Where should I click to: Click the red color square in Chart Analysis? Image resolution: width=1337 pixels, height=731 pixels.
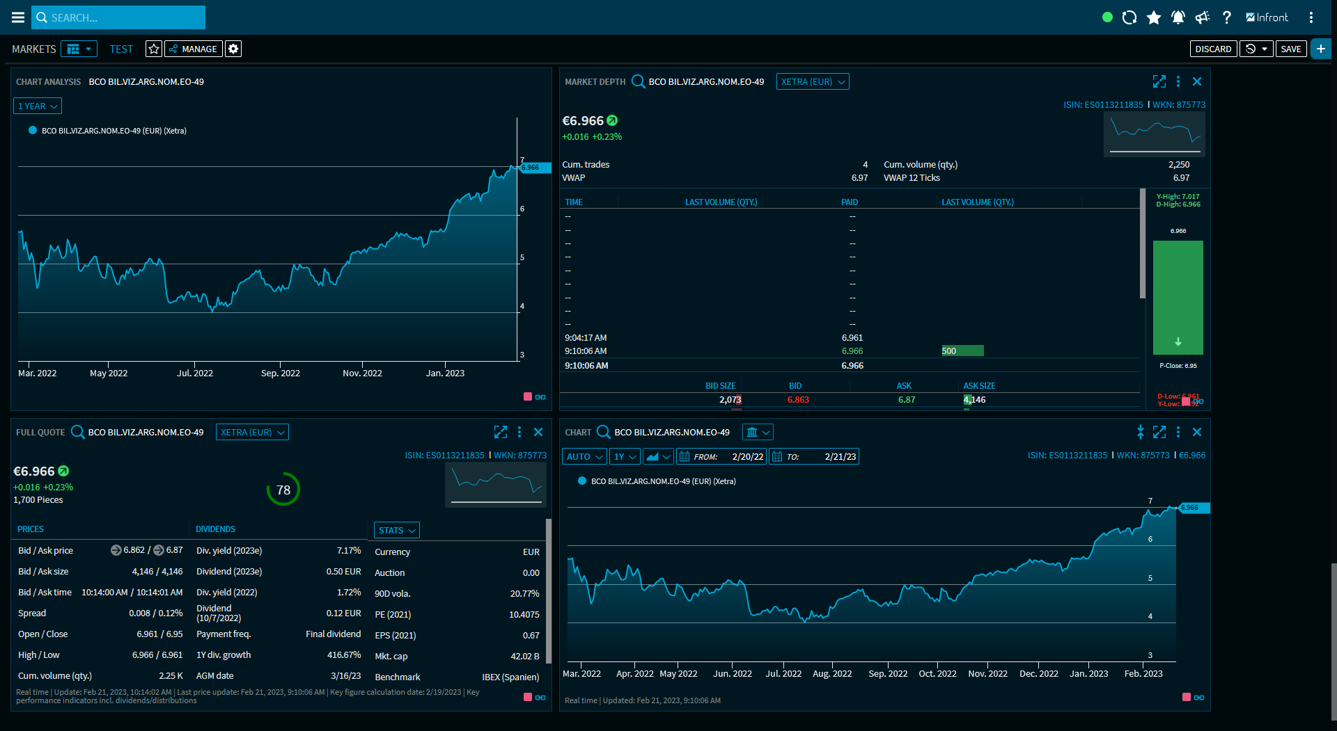pyautogui.click(x=528, y=396)
